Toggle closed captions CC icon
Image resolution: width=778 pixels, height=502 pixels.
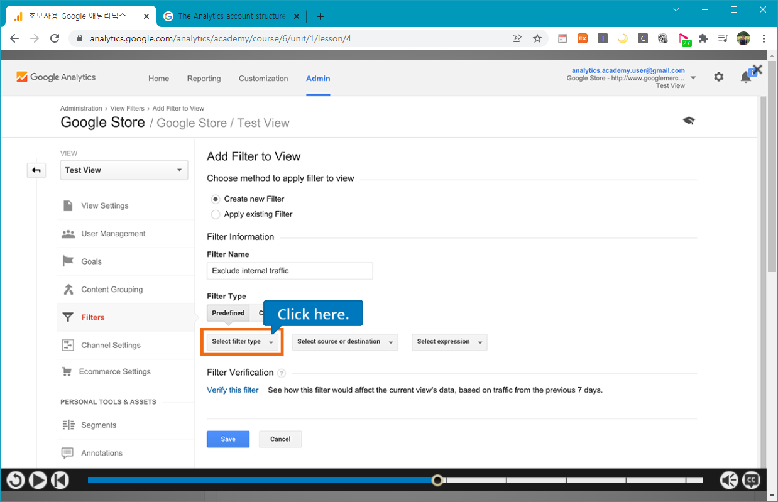(751, 481)
